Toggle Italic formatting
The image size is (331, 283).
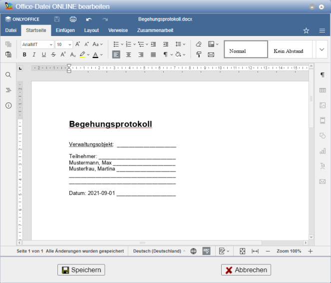click(x=34, y=54)
